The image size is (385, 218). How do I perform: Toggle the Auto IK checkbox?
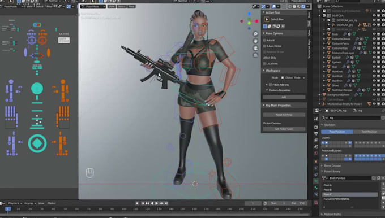pos(264,40)
